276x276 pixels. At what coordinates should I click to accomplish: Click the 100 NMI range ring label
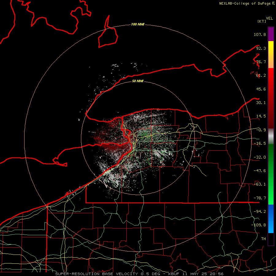point(138,24)
